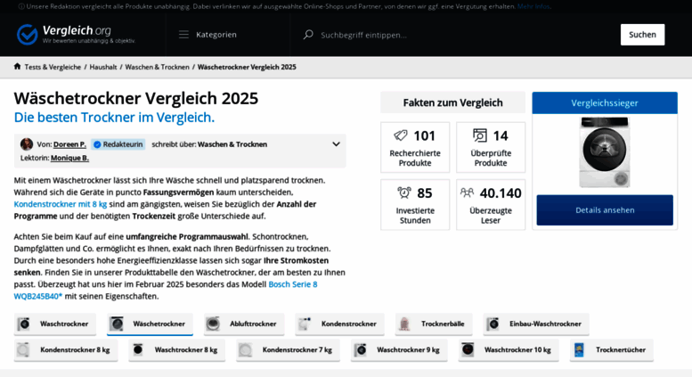692x377 pixels.
Task: Expand the author info box chevron
Action: (x=336, y=143)
